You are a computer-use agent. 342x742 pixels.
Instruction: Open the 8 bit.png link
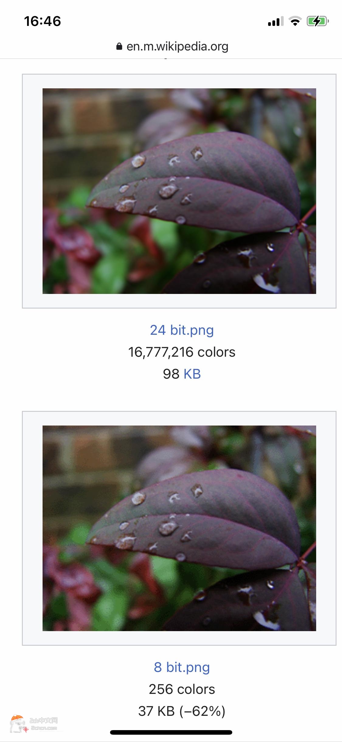[182, 667]
